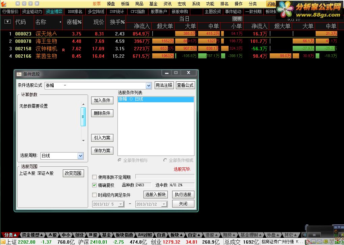This screenshot has height=245, width=344.
Task: Open the end date 2013/12/12 dropdown
Action: click(x=164, y=204)
